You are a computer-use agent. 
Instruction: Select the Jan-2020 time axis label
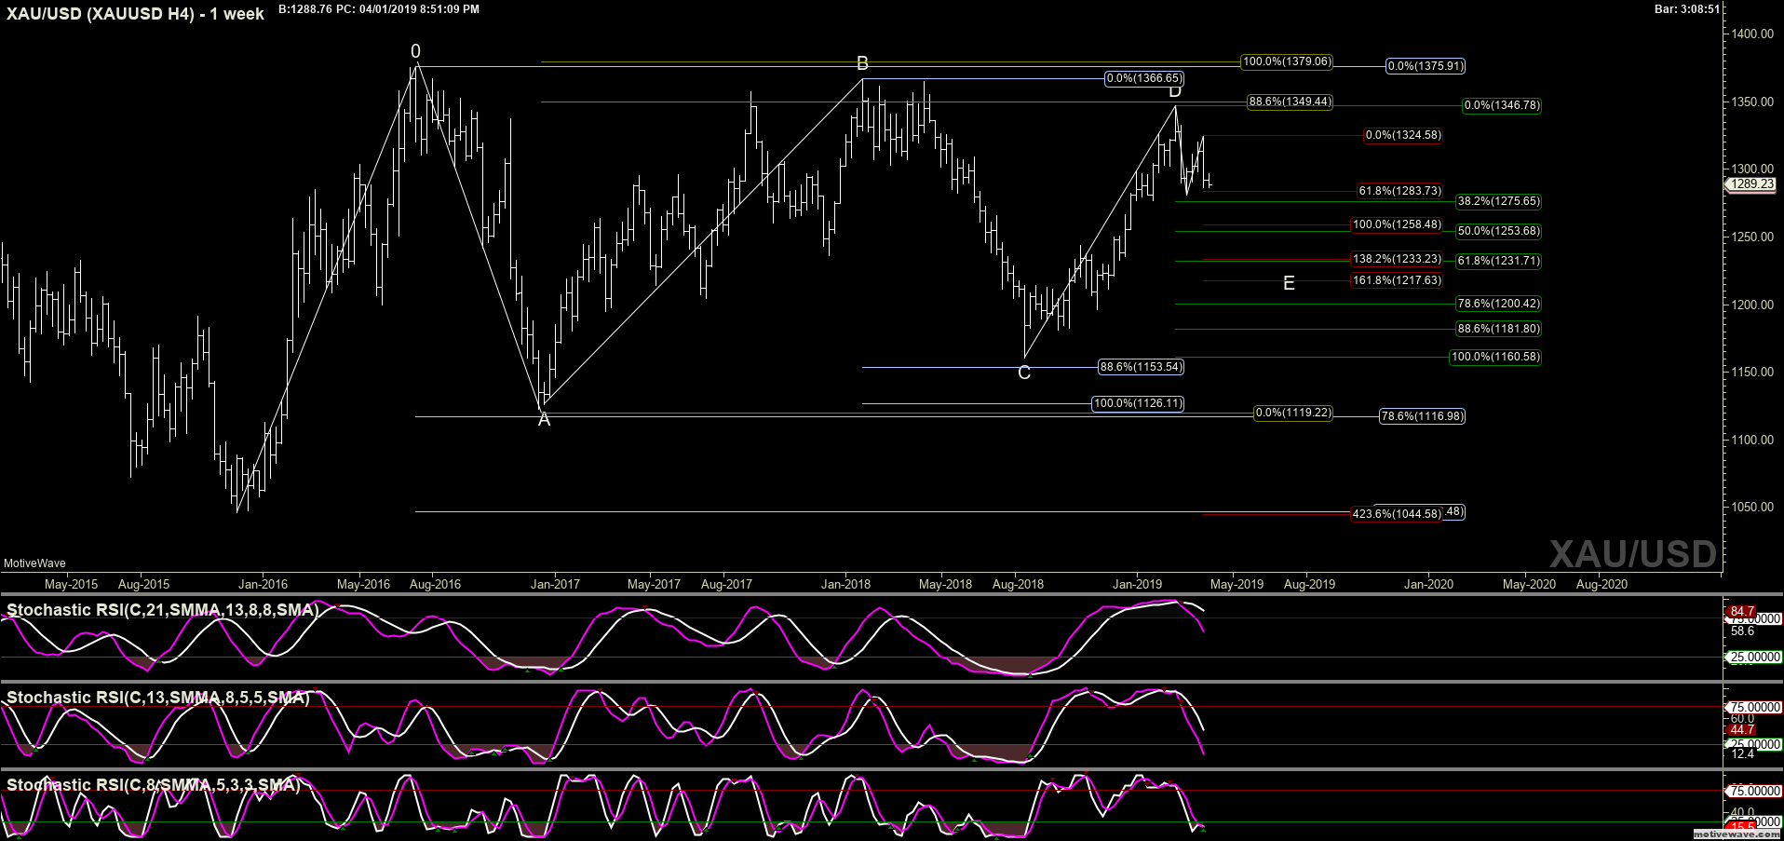coord(1428,584)
